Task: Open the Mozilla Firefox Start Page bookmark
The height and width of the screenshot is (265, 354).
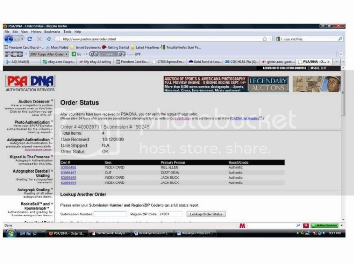Action: (x=181, y=47)
